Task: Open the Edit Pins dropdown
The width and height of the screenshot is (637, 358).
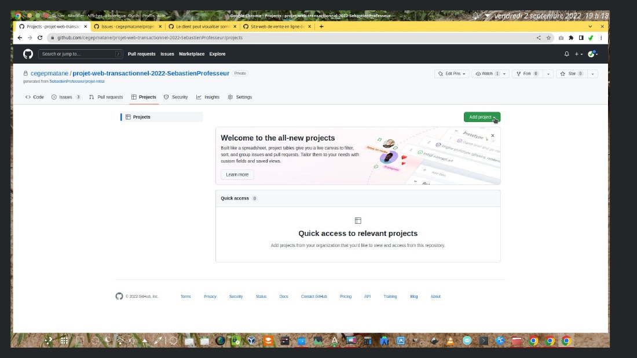Action: click(452, 74)
